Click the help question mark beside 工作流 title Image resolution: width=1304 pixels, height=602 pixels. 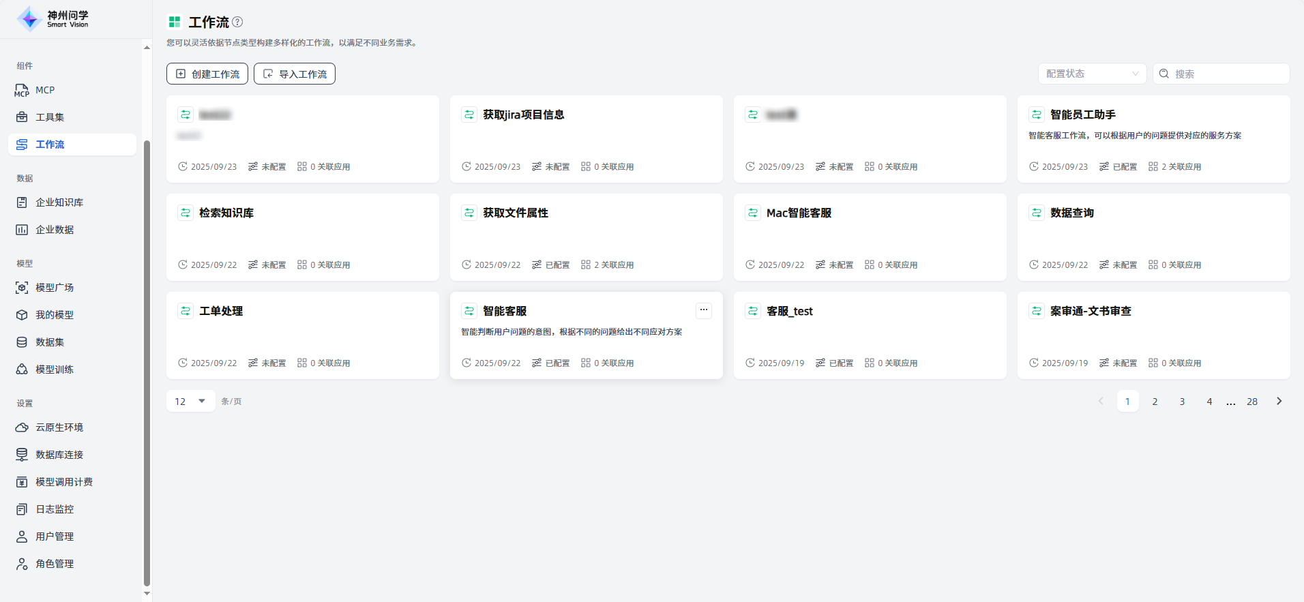237,22
